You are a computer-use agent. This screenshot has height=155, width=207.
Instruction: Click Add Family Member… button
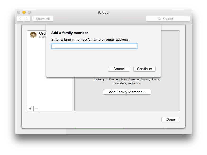[x=127, y=92]
